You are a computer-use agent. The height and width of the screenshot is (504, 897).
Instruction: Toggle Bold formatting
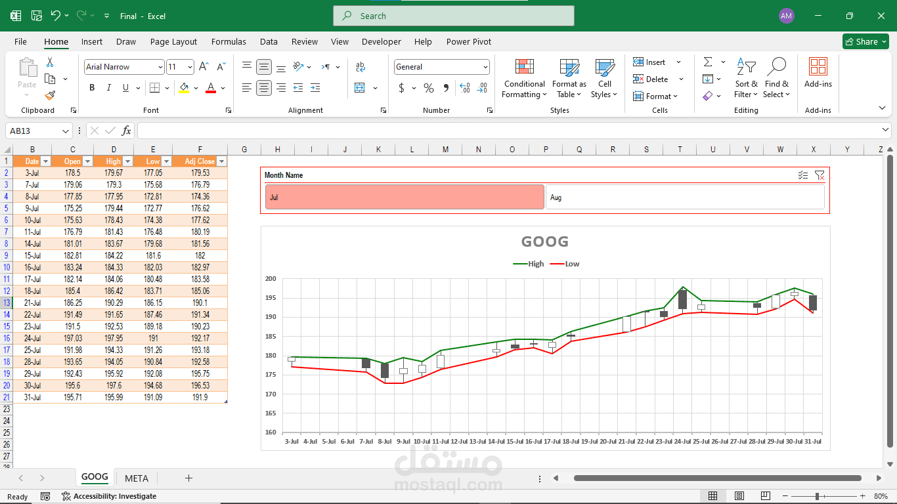(92, 88)
